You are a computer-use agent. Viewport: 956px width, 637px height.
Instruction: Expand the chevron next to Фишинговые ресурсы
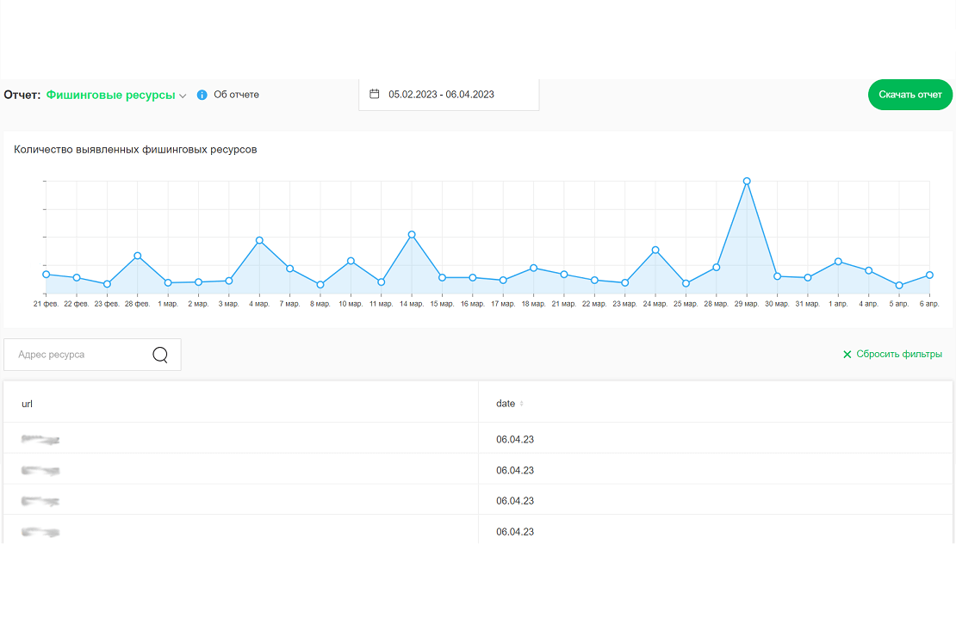coord(183,96)
